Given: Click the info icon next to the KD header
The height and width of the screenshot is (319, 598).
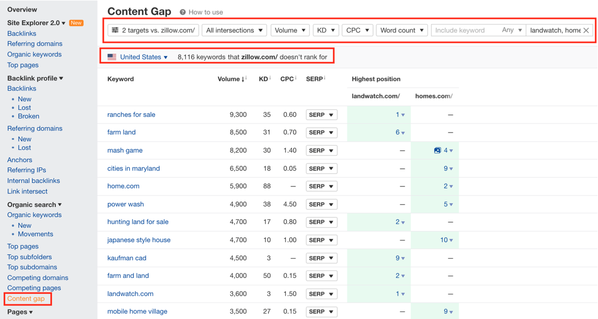Looking at the screenshot, I should pos(270,78).
